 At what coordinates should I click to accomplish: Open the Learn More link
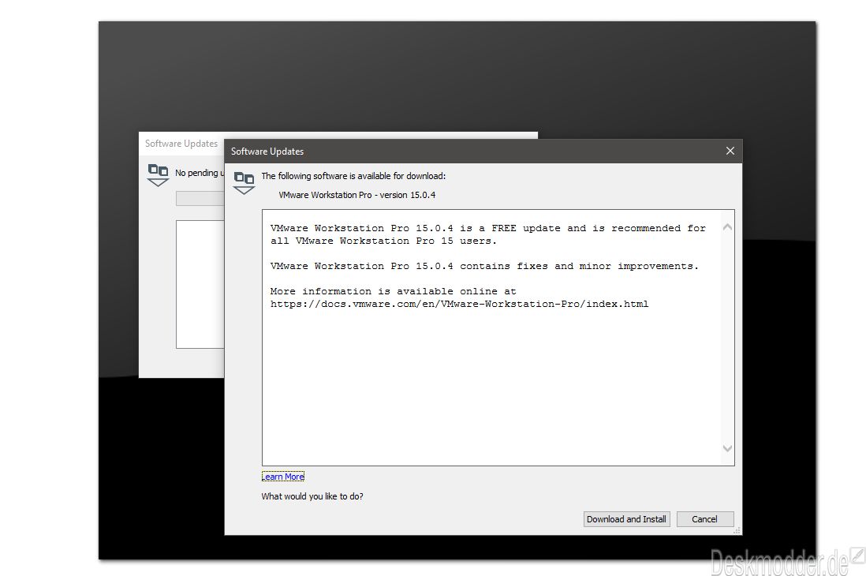pyautogui.click(x=283, y=477)
